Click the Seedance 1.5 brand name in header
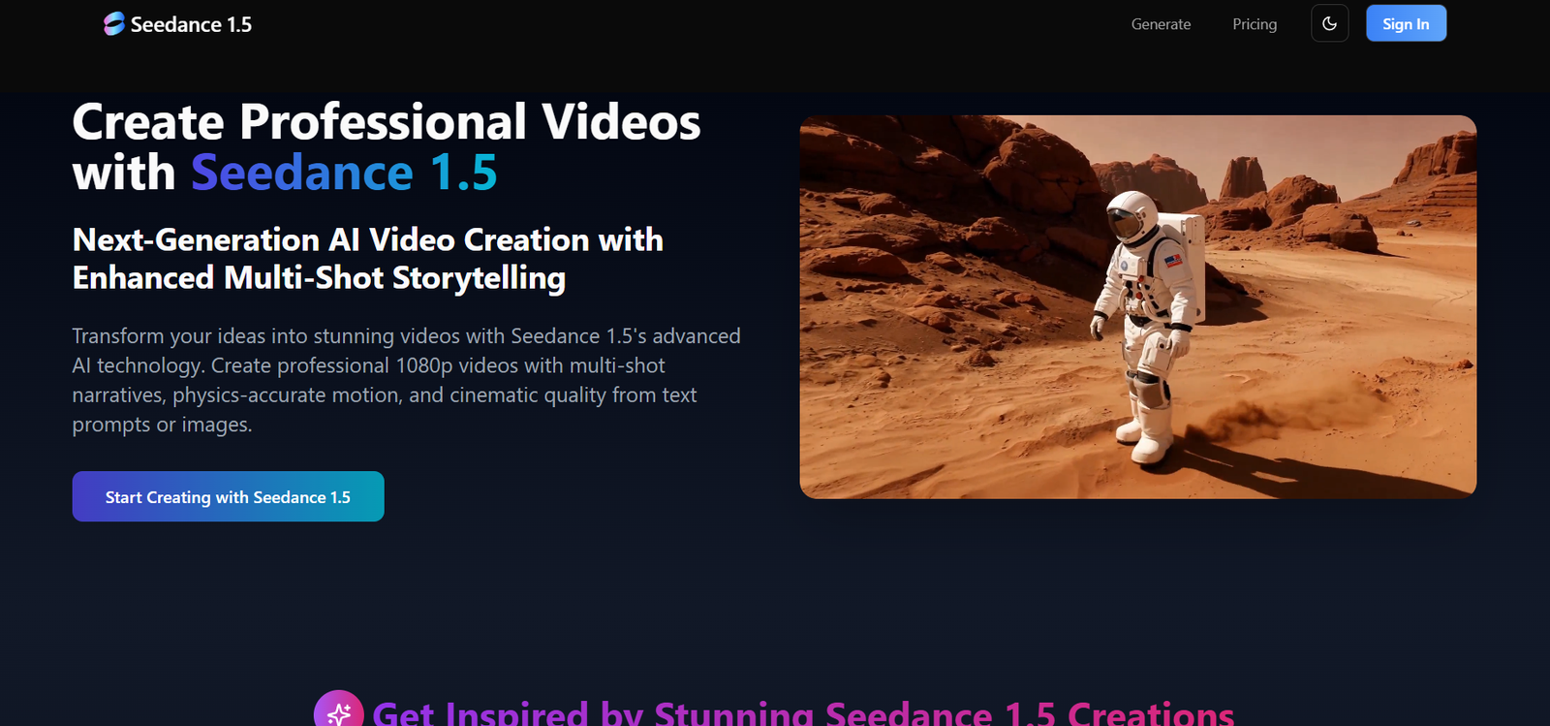 tap(191, 25)
